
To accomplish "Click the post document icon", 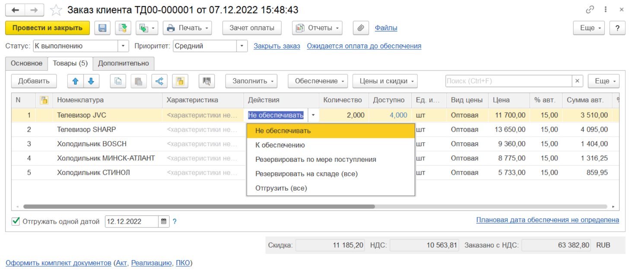I will [x=123, y=28].
